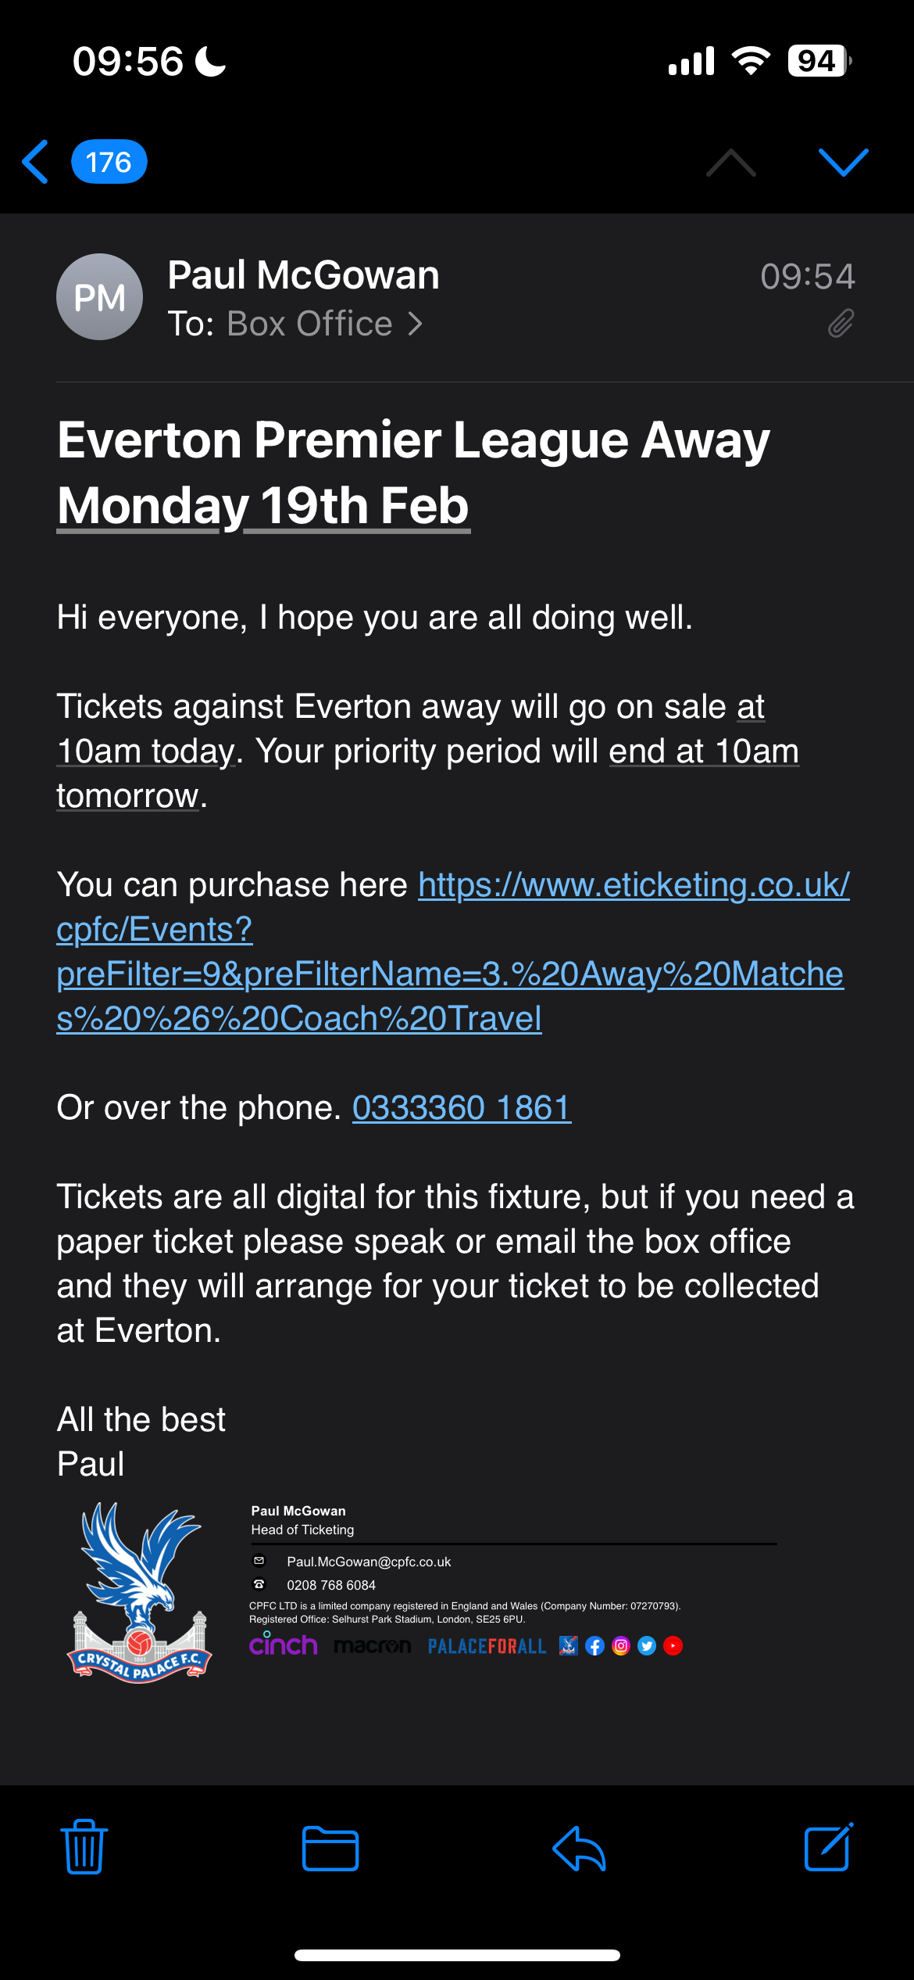Tap the Instagram icon in signature
The image size is (914, 1980).
pos(621,1646)
